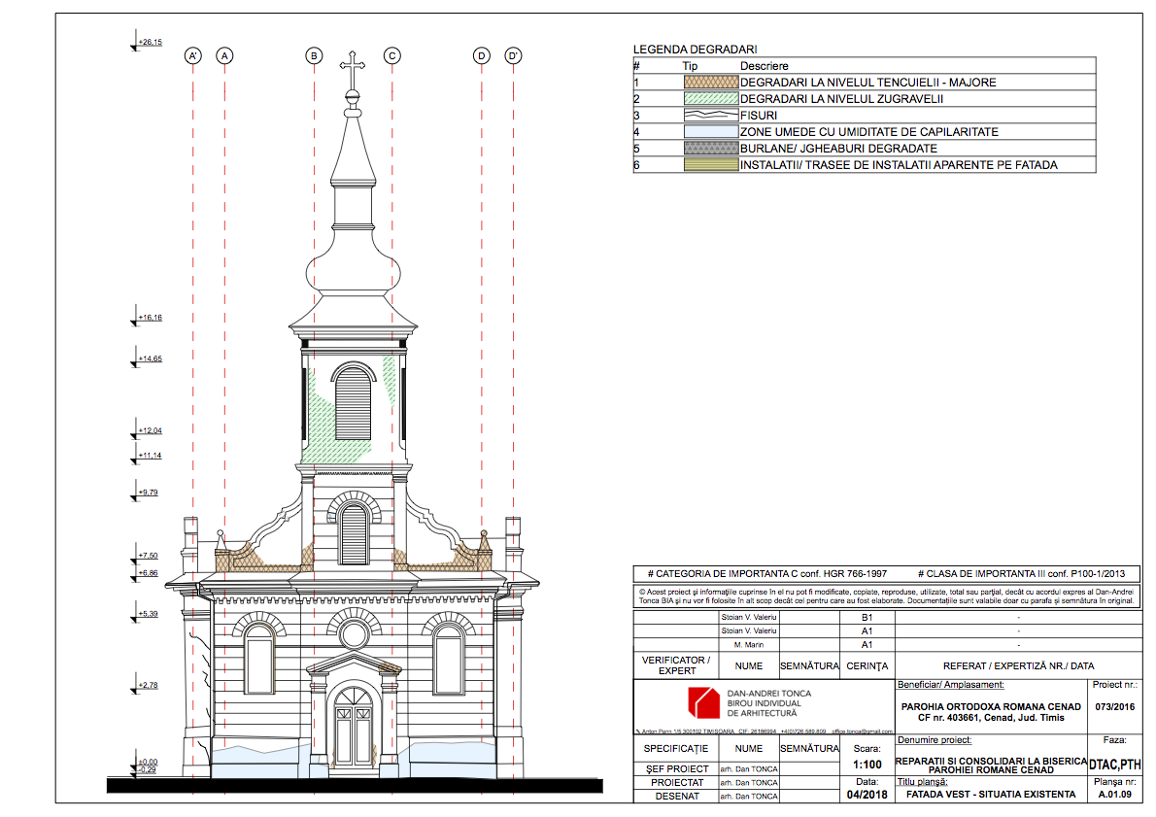Select the yellow exposed installations legend swatch
The height and width of the screenshot is (817, 1156).
[710, 164]
